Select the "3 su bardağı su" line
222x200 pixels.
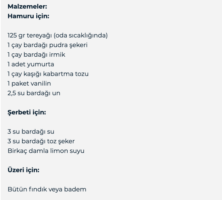click(31, 132)
